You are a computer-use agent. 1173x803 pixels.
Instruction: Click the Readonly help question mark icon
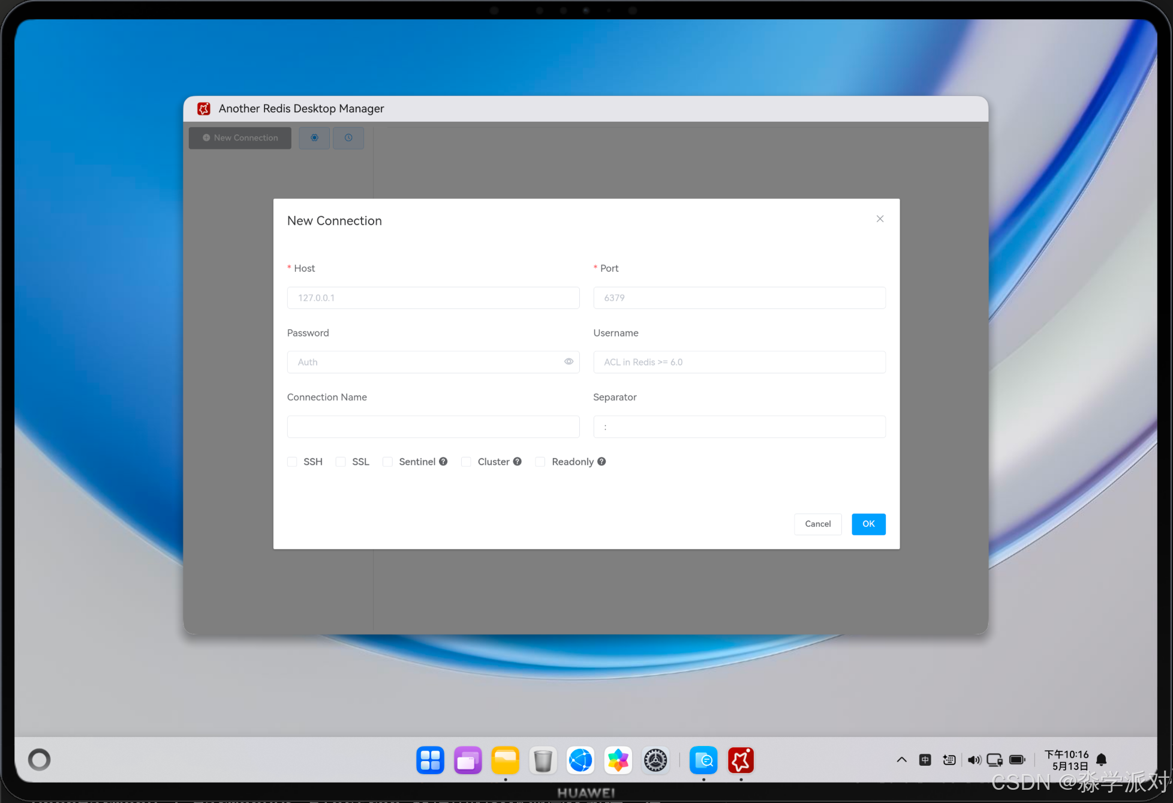point(601,461)
